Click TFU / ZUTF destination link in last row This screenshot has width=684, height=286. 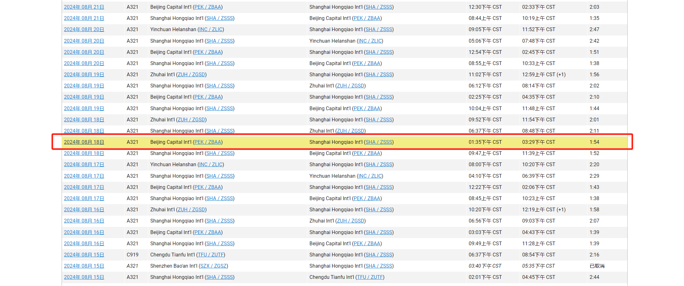coord(370,277)
